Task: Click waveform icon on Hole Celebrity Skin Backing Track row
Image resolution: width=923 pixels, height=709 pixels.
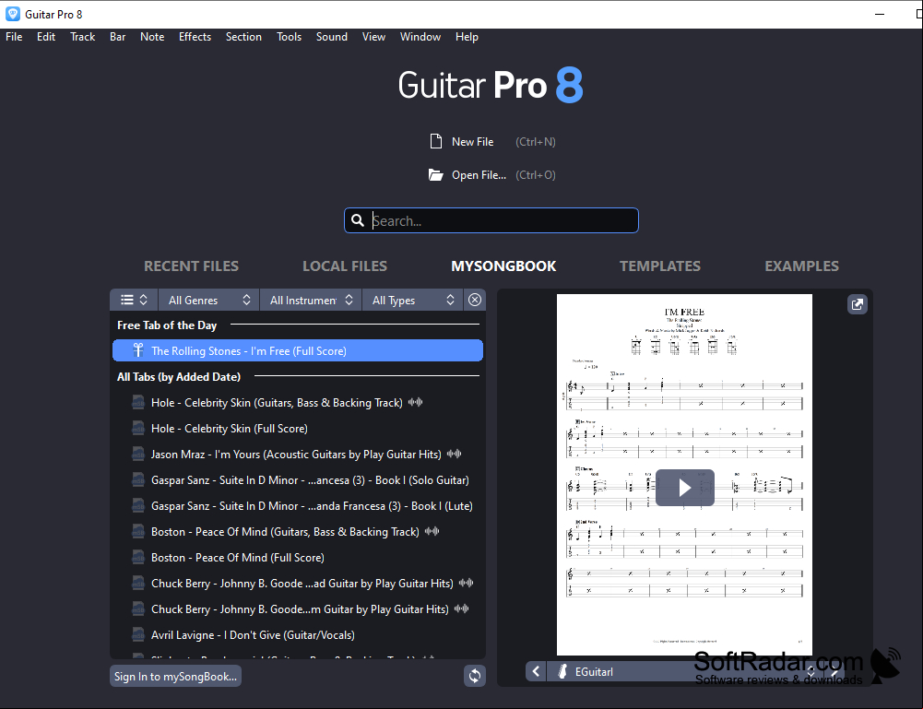Action: click(416, 403)
